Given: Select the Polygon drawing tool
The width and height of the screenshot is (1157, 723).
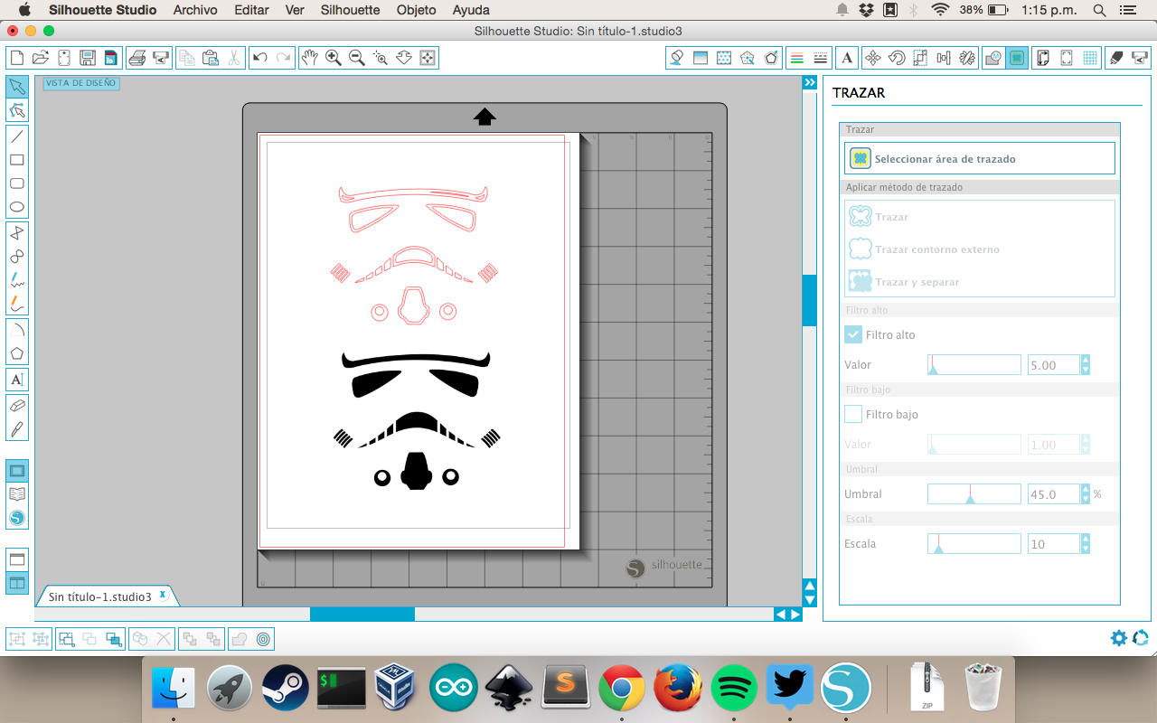Looking at the screenshot, I should [x=17, y=353].
